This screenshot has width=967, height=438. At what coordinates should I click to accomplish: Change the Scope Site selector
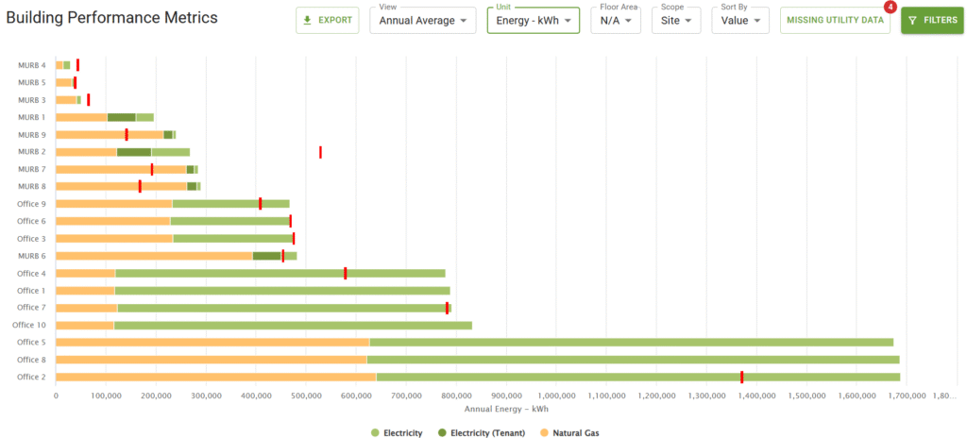pyautogui.click(x=675, y=20)
